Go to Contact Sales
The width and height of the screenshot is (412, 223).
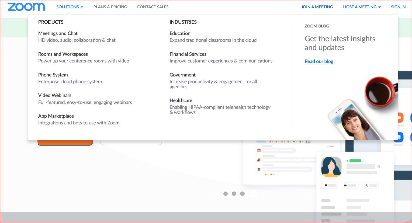(x=153, y=7)
